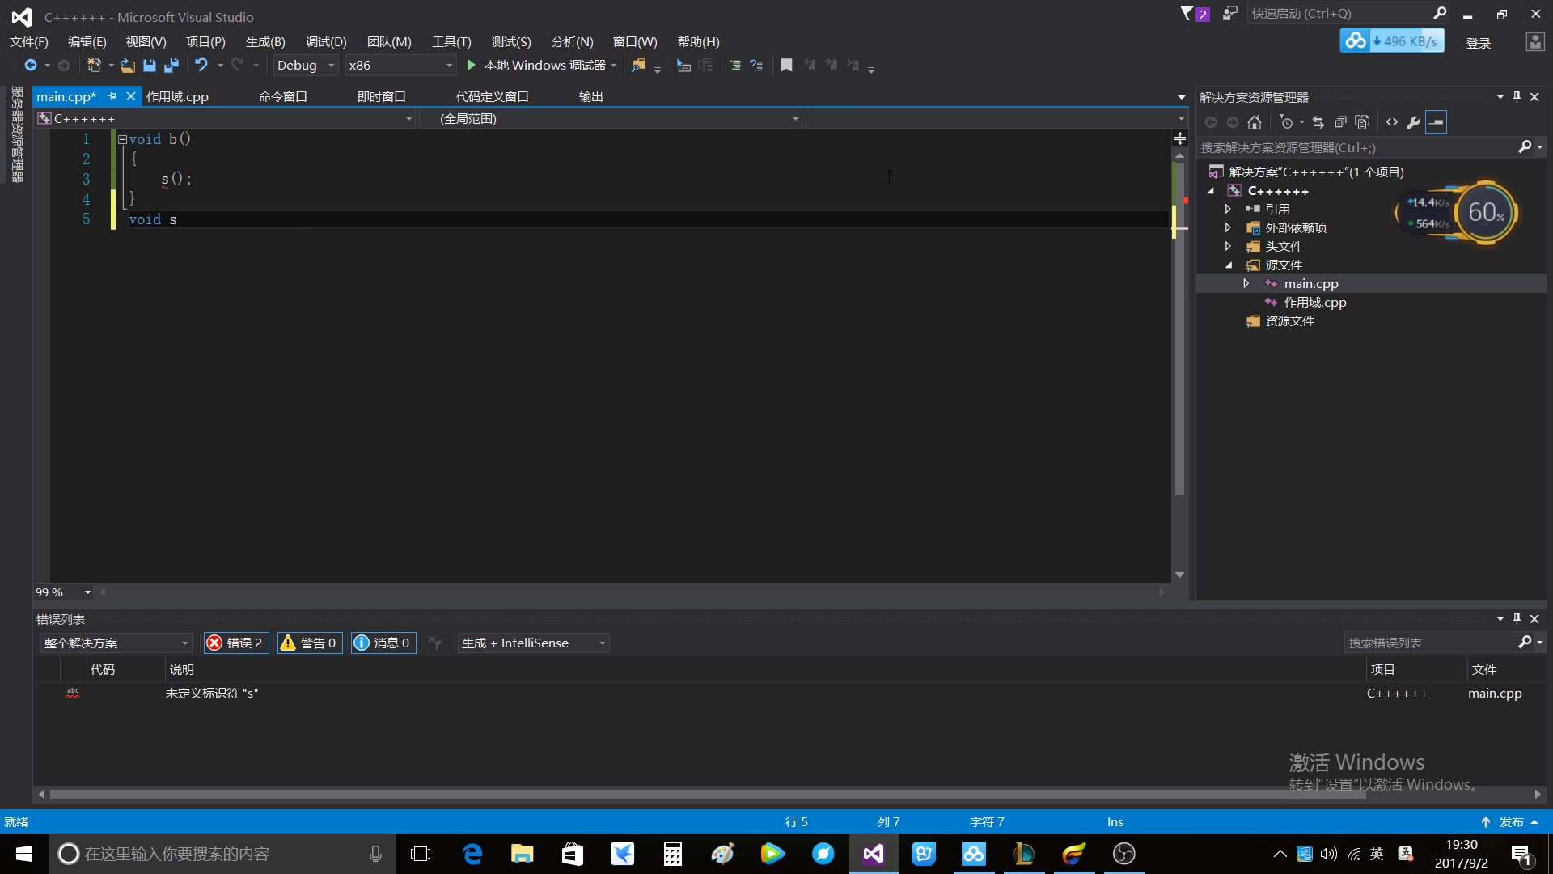Click the View Code icon in Solution Explorer
Screen dimensions: 1553x874
[x=1391, y=122]
